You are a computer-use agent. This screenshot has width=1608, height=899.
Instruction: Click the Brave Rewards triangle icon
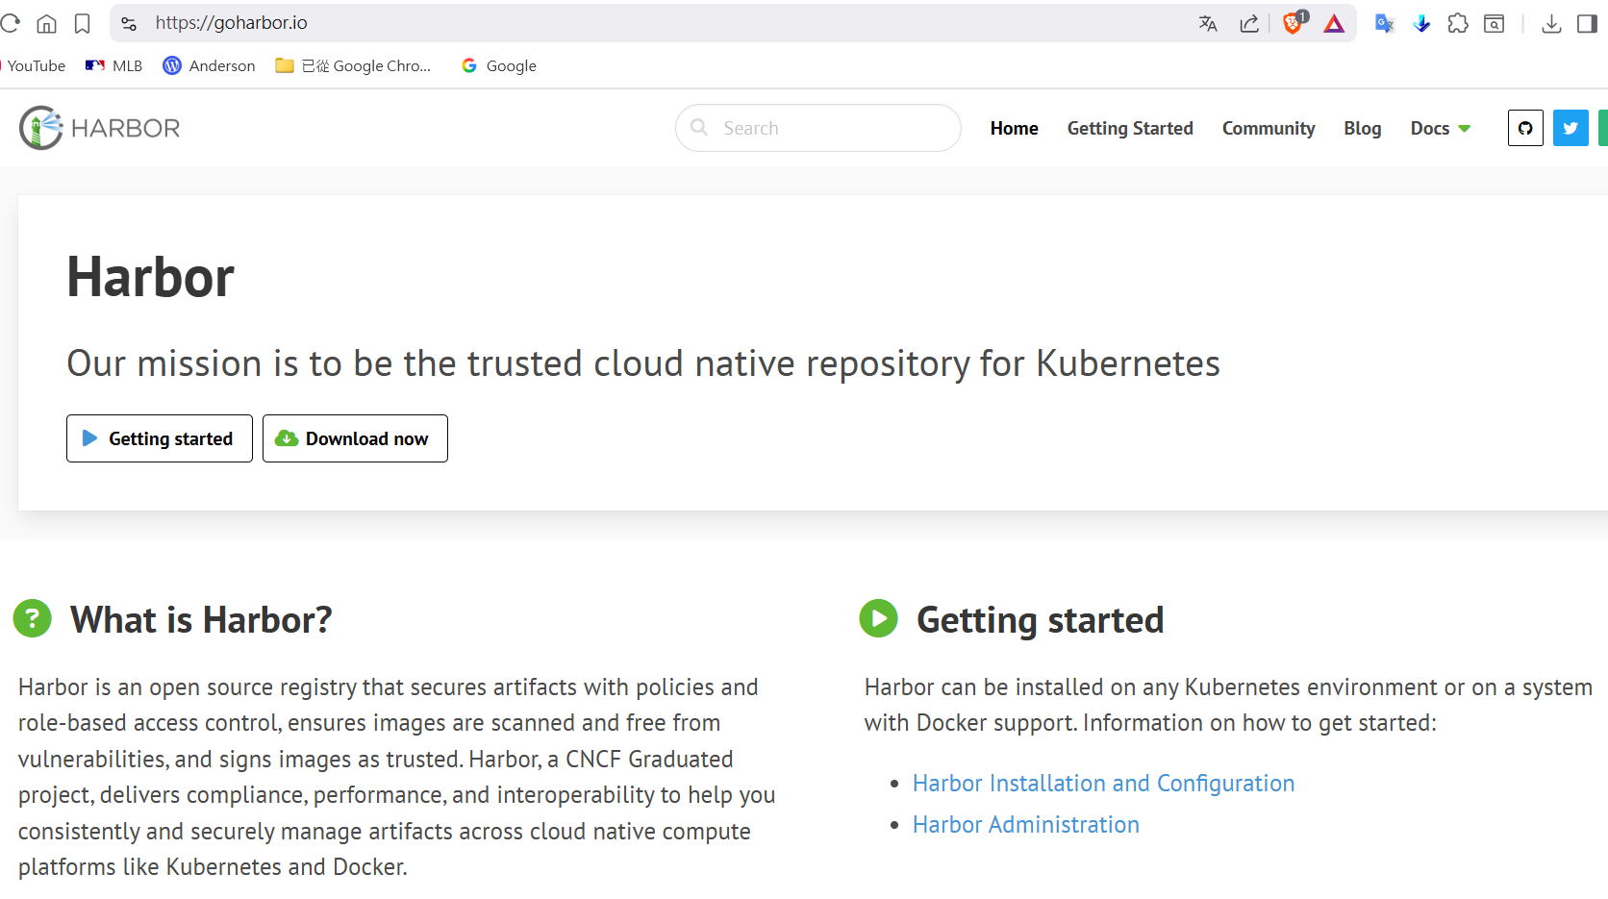point(1334,24)
